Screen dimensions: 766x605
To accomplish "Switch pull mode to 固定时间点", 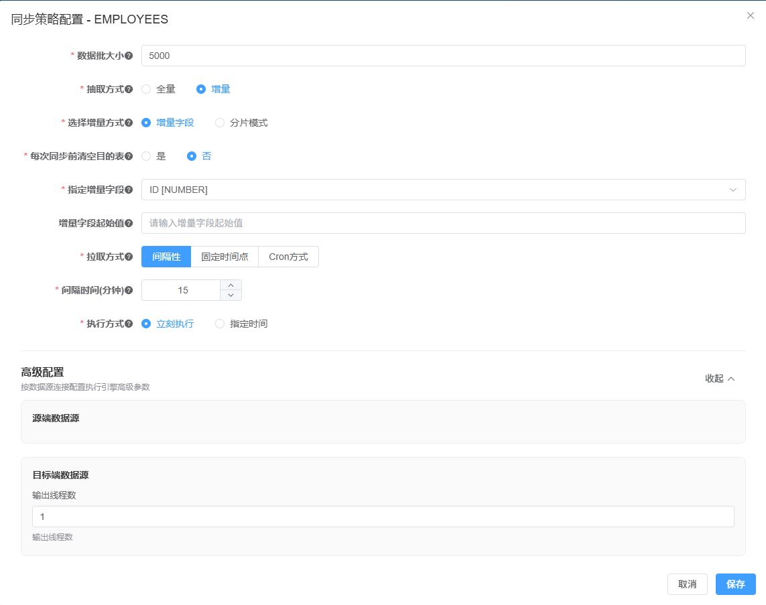I will [x=225, y=257].
